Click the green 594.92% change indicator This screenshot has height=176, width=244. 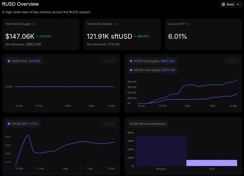point(142,36)
